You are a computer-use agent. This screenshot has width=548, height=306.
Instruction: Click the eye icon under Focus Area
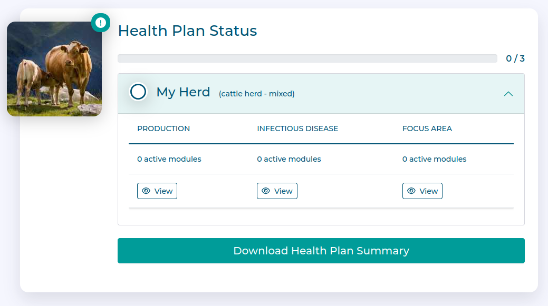point(411,191)
